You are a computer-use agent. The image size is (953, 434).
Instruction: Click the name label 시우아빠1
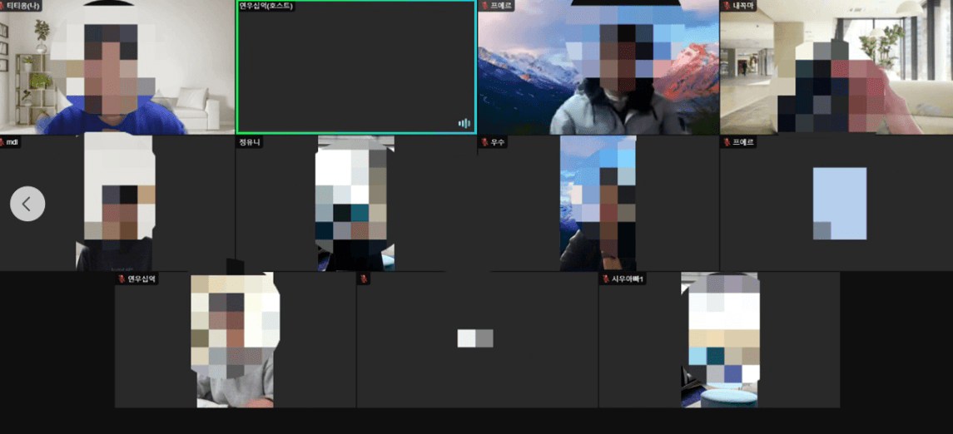626,279
